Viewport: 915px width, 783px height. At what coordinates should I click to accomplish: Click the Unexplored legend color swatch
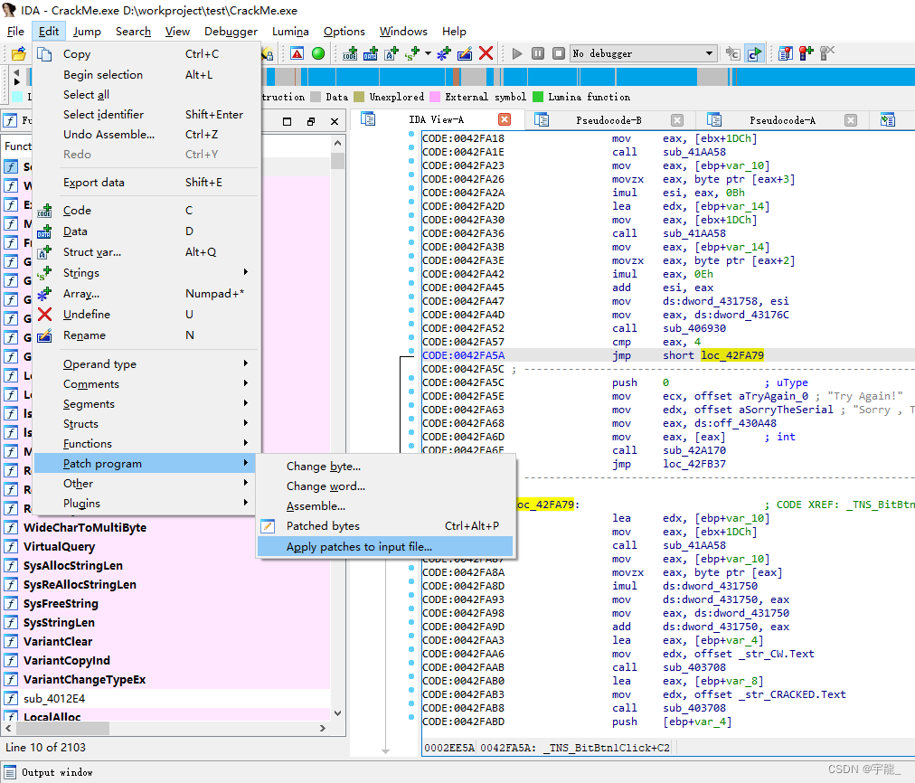(x=359, y=97)
